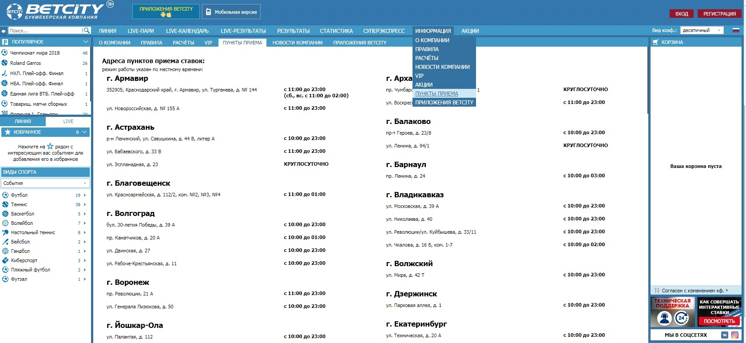Switch the sidebar to the LIVE tab
The width and height of the screenshot is (746, 343).
(68, 121)
